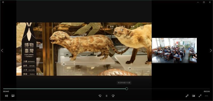The width and height of the screenshot is (213, 101).
Task: Pause the video playback
Action: coord(106,96)
